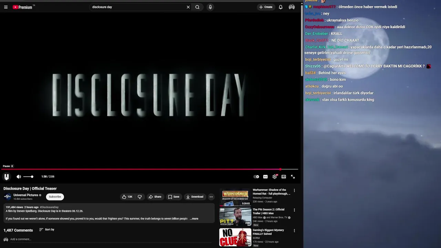Click the title Gaming's Biggest Mystery FINALLY Solved

click(x=268, y=232)
